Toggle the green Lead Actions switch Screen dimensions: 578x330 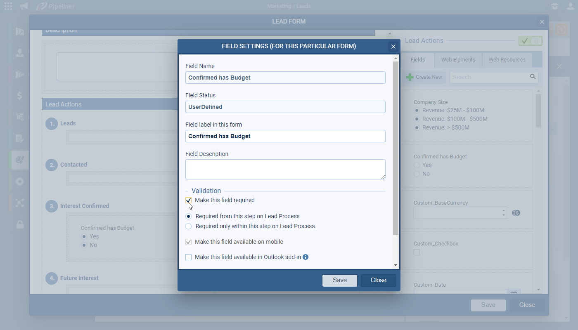coord(530,41)
